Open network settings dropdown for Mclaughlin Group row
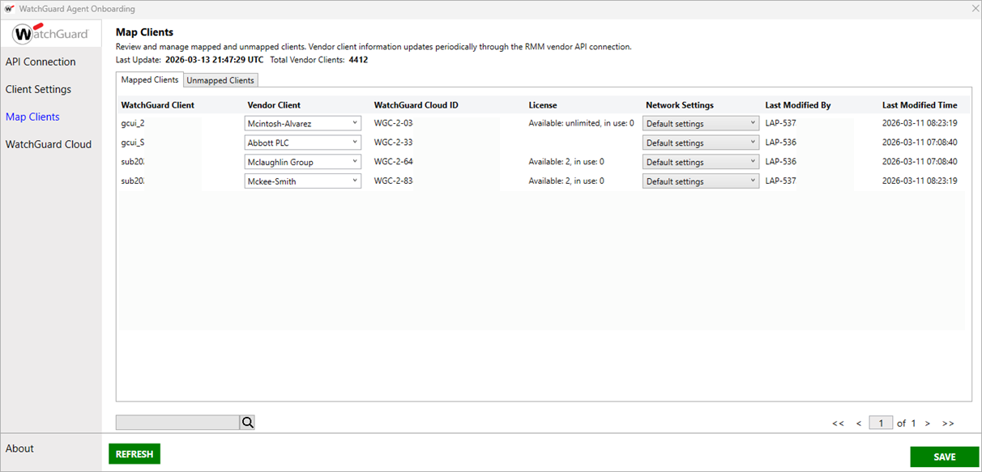 click(x=701, y=162)
